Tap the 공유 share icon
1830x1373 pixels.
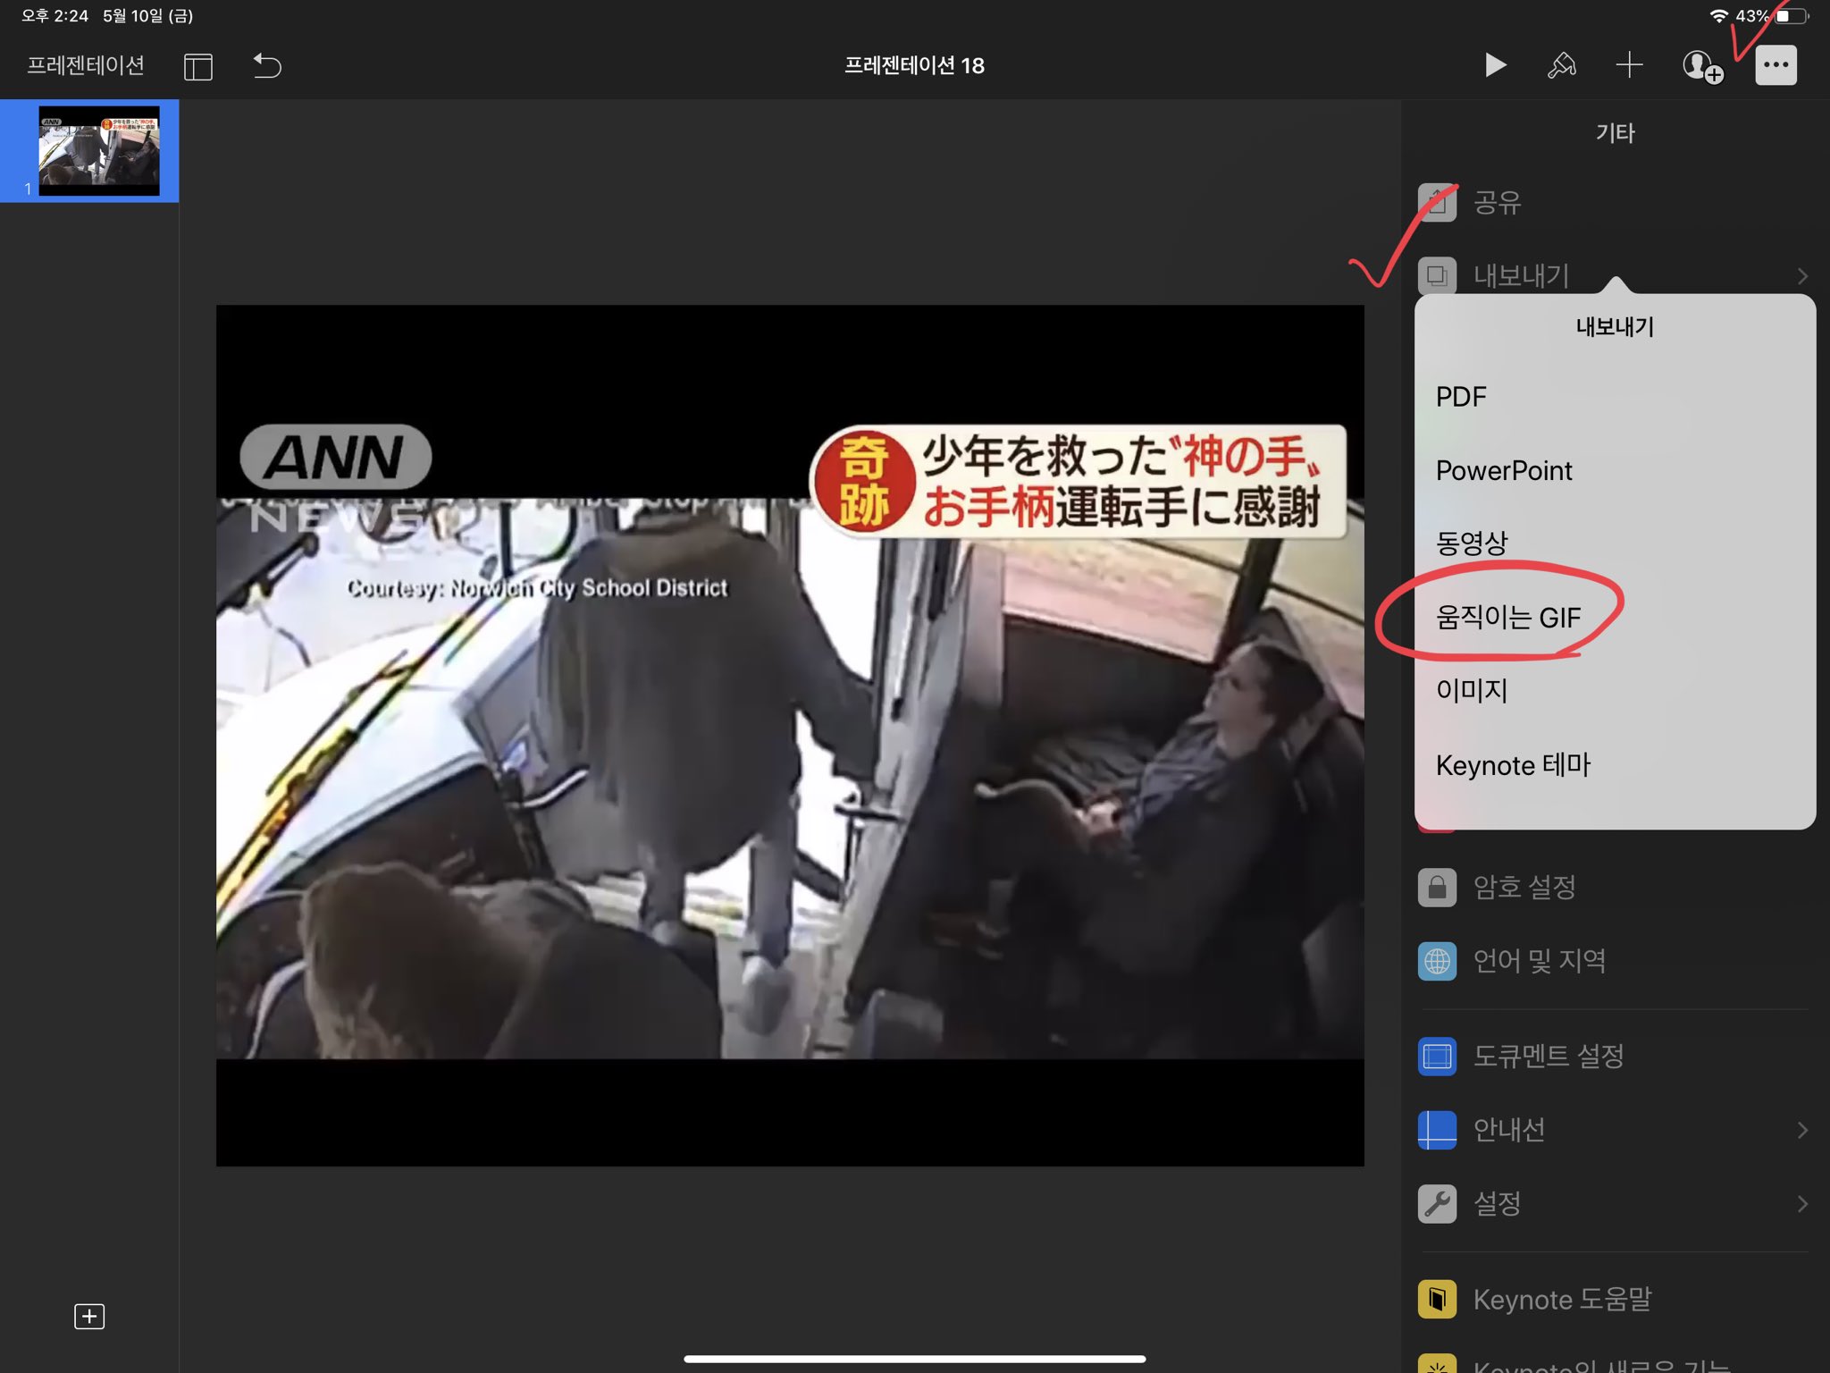[x=1437, y=202]
